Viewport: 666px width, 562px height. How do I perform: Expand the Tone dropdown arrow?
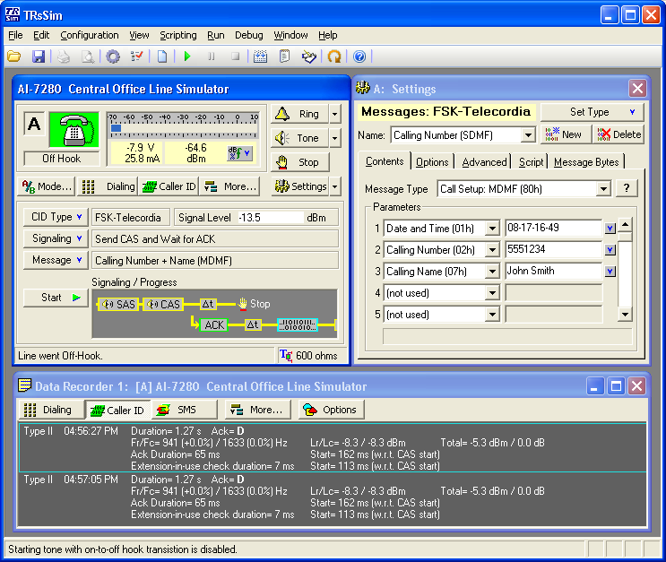point(335,138)
